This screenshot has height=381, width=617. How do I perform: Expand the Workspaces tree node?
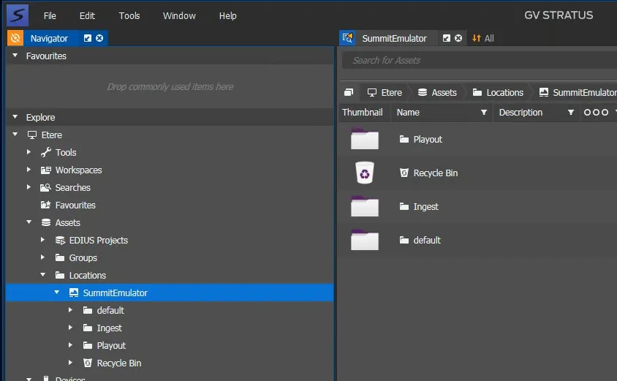29,170
